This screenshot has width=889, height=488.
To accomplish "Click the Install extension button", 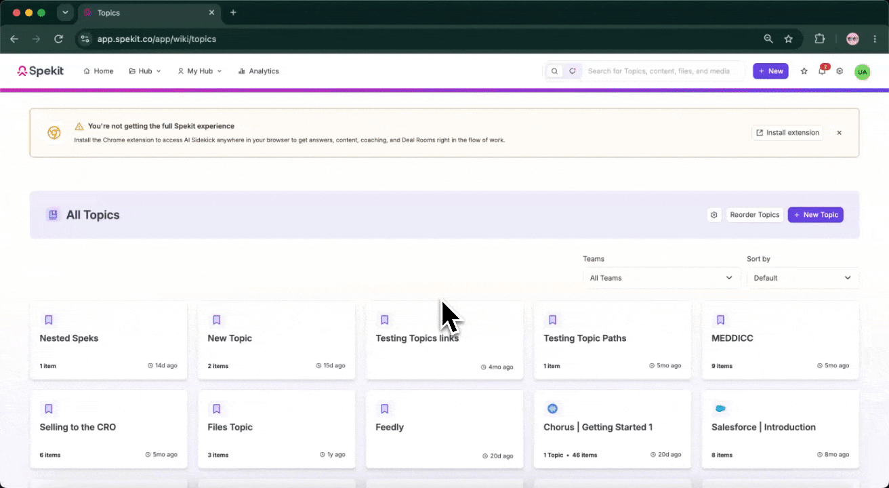I will 787,133.
